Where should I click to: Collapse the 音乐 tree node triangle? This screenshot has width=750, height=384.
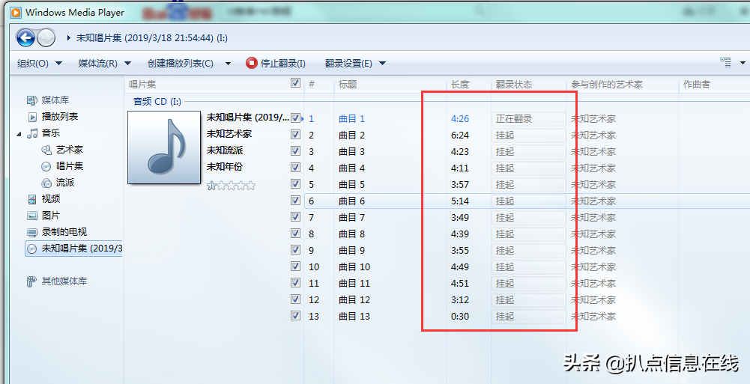19,134
